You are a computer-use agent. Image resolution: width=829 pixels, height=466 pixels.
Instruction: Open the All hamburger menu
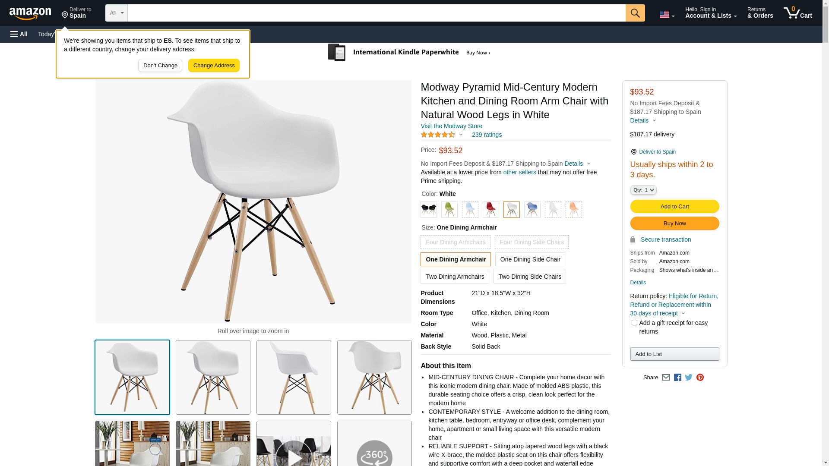point(19,34)
